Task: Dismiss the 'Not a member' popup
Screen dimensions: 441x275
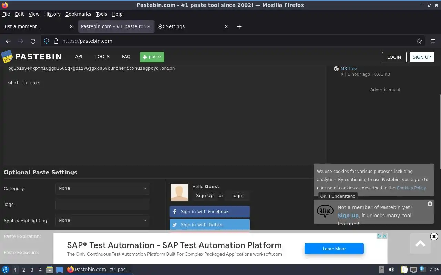Action: click(x=430, y=204)
